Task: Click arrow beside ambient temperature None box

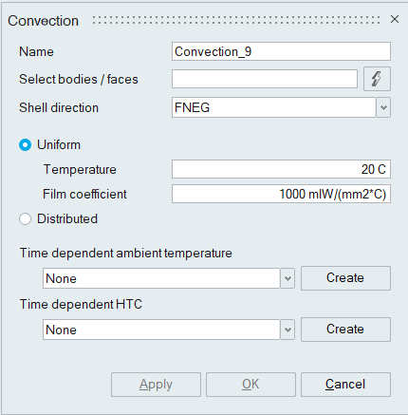Action: [287, 278]
